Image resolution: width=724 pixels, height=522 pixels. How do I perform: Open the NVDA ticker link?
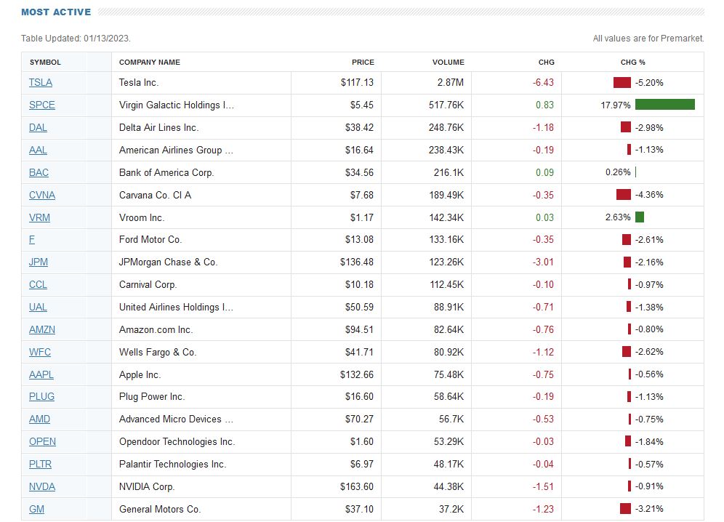[41, 486]
